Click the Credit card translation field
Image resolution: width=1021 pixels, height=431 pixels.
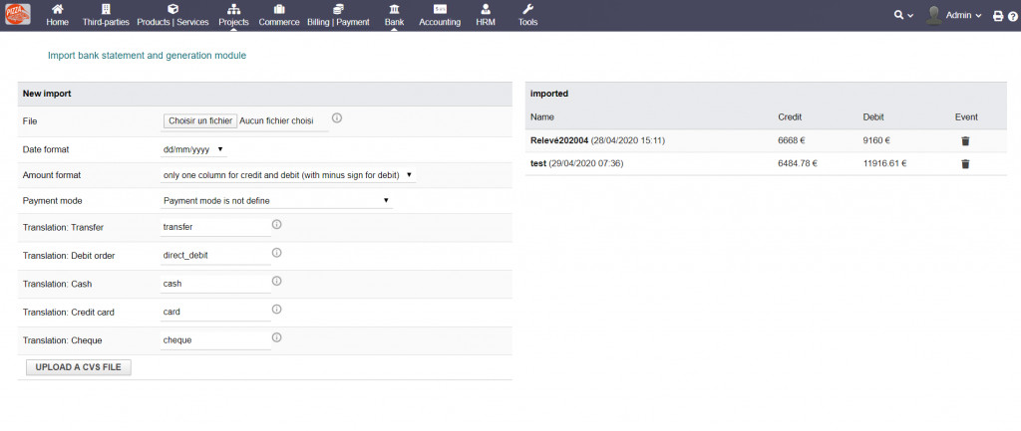(x=215, y=312)
